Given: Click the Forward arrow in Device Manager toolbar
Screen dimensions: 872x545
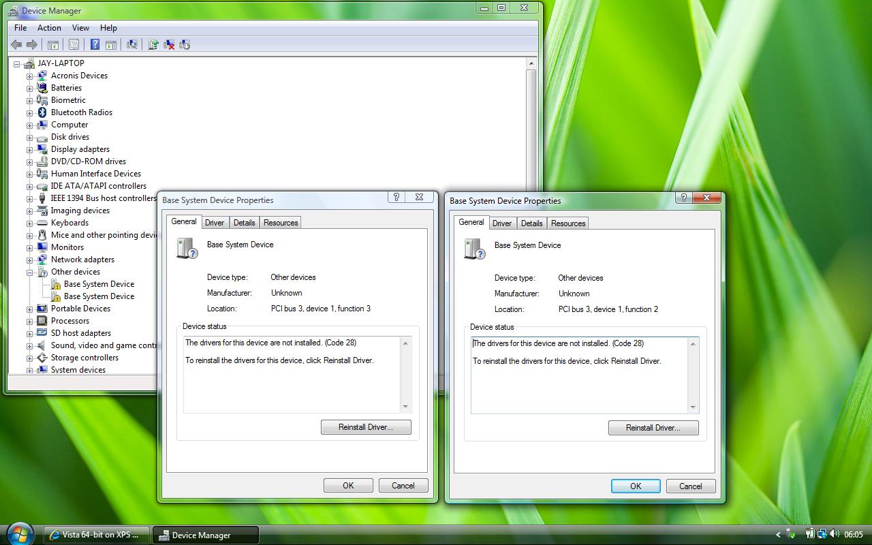Looking at the screenshot, I should click(31, 45).
